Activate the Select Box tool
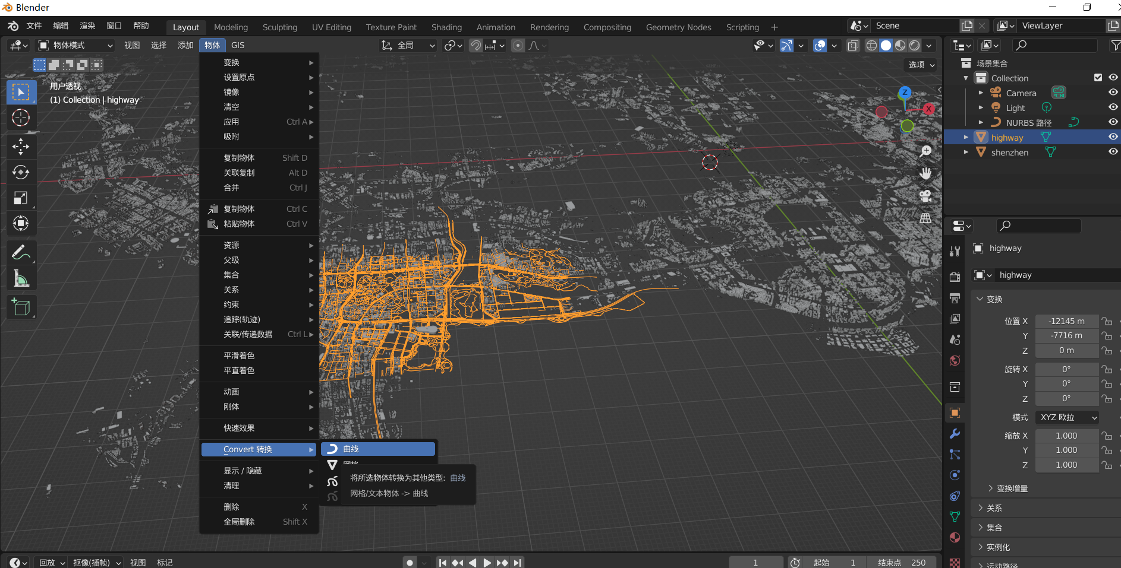This screenshot has height=568, width=1121. pyautogui.click(x=21, y=92)
